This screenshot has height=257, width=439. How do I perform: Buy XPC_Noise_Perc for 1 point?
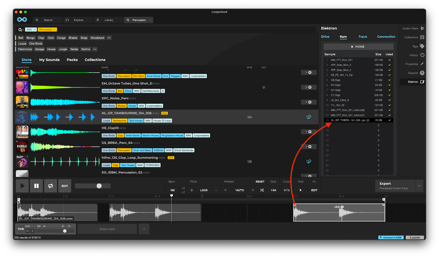pyautogui.click(x=309, y=102)
